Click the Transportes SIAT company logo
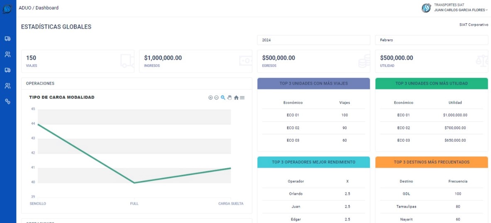 [426, 8]
